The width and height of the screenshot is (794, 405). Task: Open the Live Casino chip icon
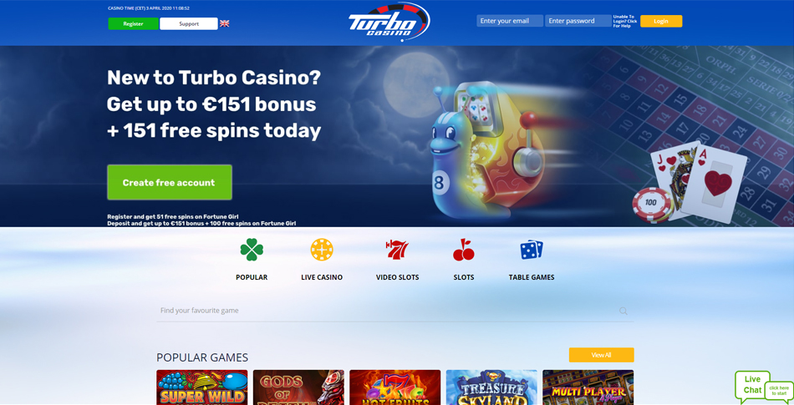tap(322, 250)
